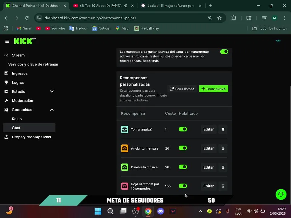Open the Todos los favoritos folder
The image size is (291, 218).
(x=269, y=28)
